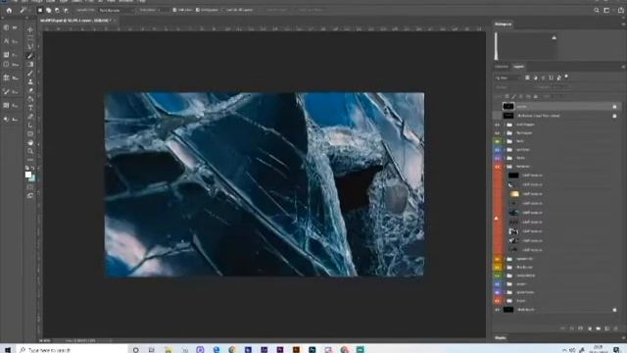Open the Windows Start menu

click(x=7, y=349)
